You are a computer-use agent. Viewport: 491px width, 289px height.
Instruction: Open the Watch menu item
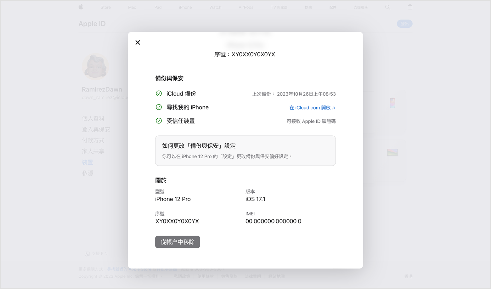pyautogui.click(x=215, y=7)
